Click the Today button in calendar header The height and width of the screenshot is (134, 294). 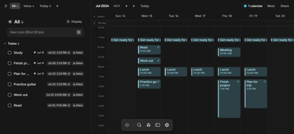(144, 6)
